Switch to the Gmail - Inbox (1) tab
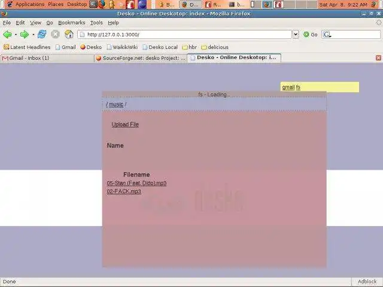Screen dimensions: 383x287 [47, 58]
